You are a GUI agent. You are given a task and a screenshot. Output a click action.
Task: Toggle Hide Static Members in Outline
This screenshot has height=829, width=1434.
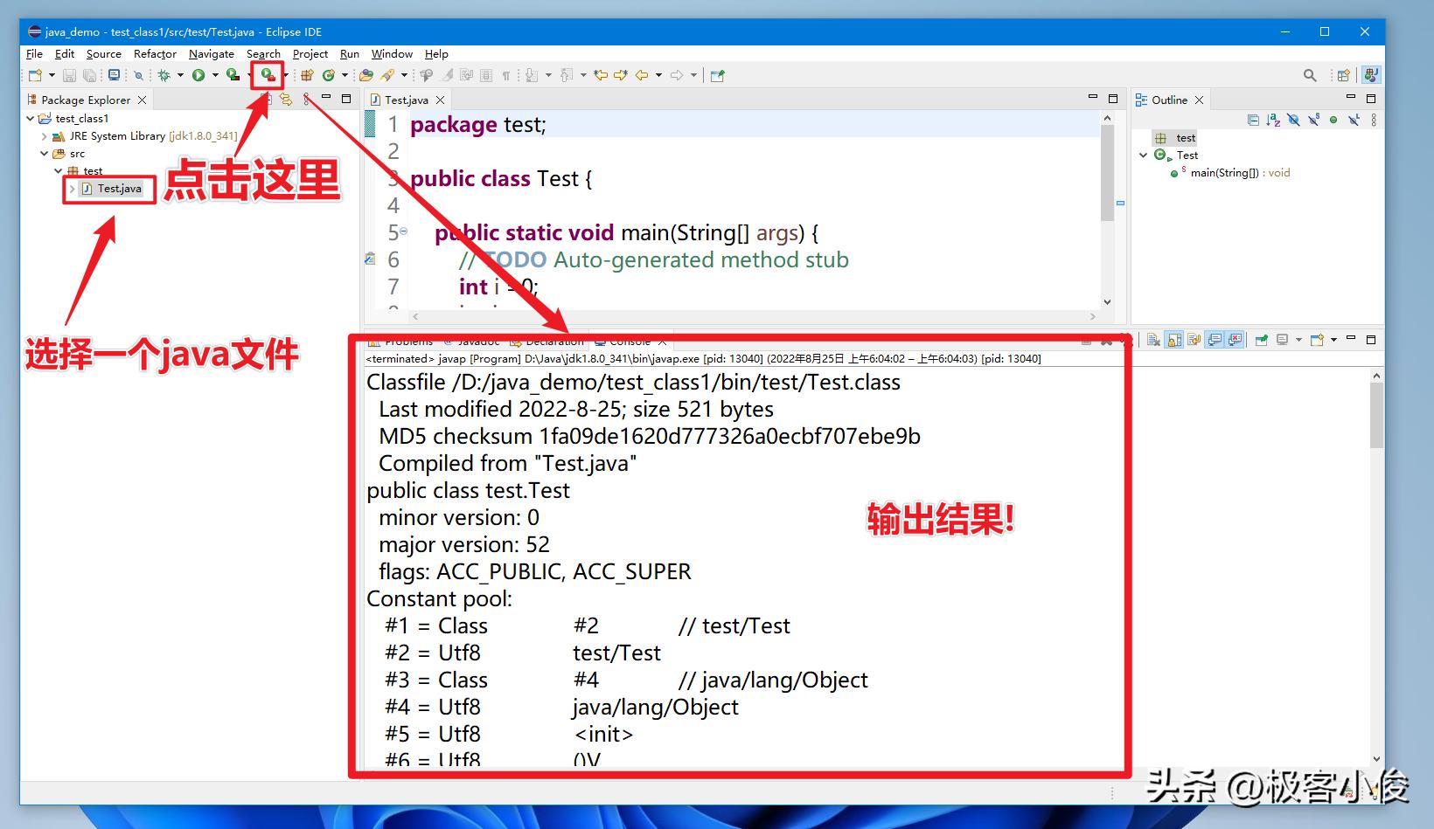coord(1313,120)
